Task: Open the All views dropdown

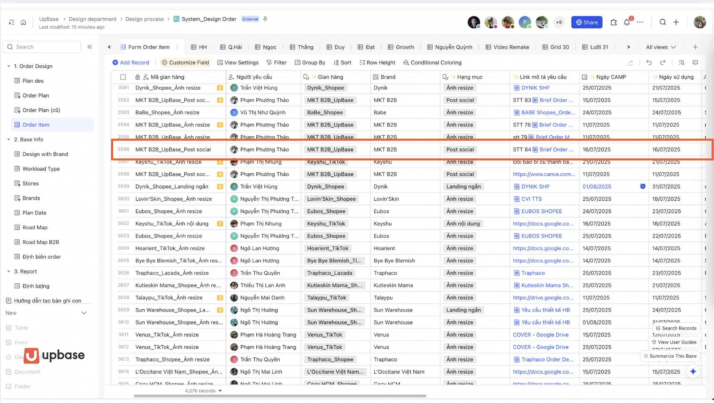Action: tap(661, 47)
